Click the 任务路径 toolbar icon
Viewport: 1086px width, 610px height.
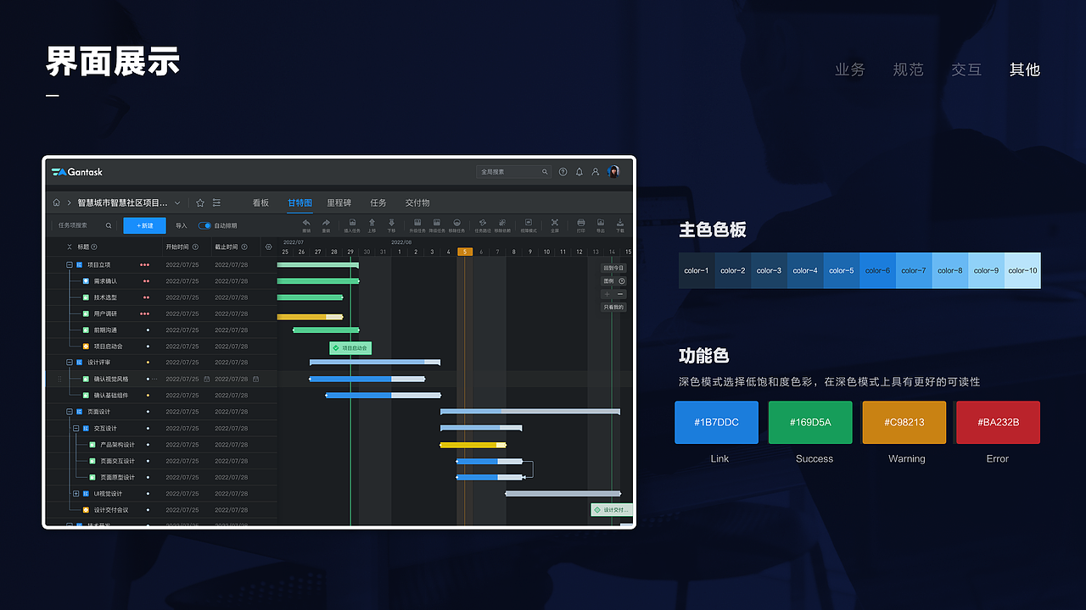[x=483, y=223]
